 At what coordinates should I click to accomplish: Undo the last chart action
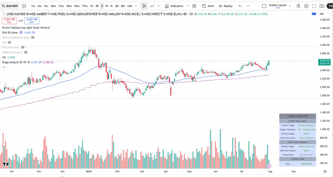pyautogui.click(x=240, y=6)
